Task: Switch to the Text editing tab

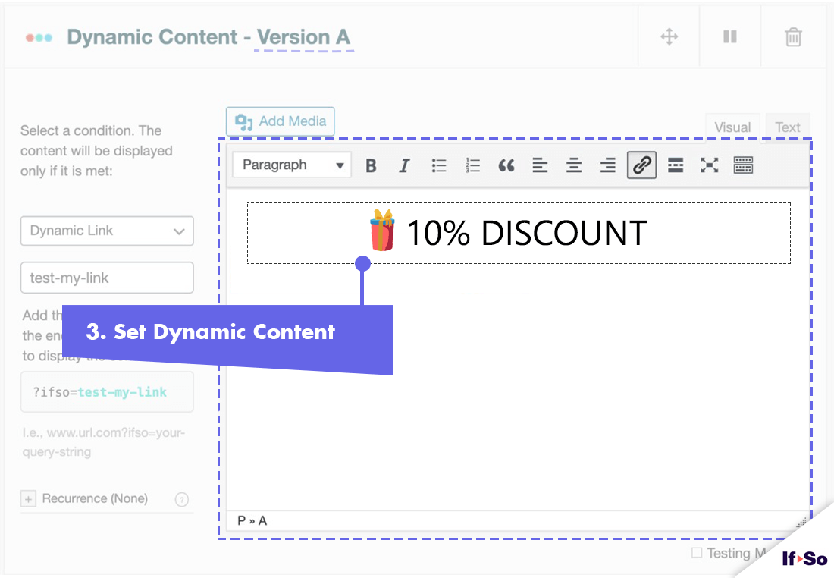Action: coord(788,127)
